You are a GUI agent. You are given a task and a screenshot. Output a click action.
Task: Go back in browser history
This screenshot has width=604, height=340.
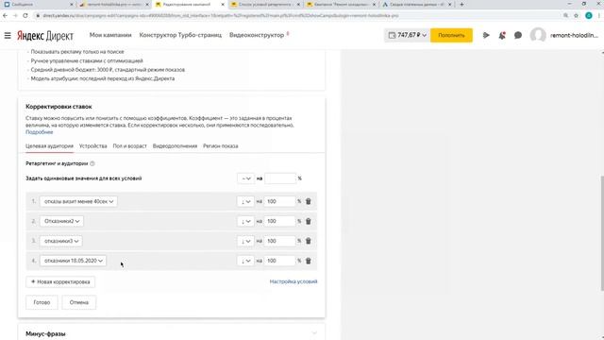(x=5, y=15)
